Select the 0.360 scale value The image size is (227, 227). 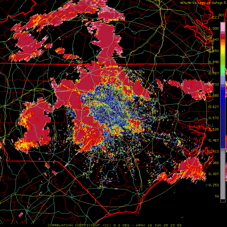[214, 163]
